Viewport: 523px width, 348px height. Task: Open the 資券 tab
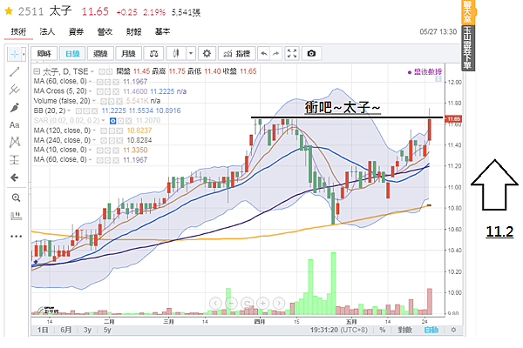coord(76,31)
